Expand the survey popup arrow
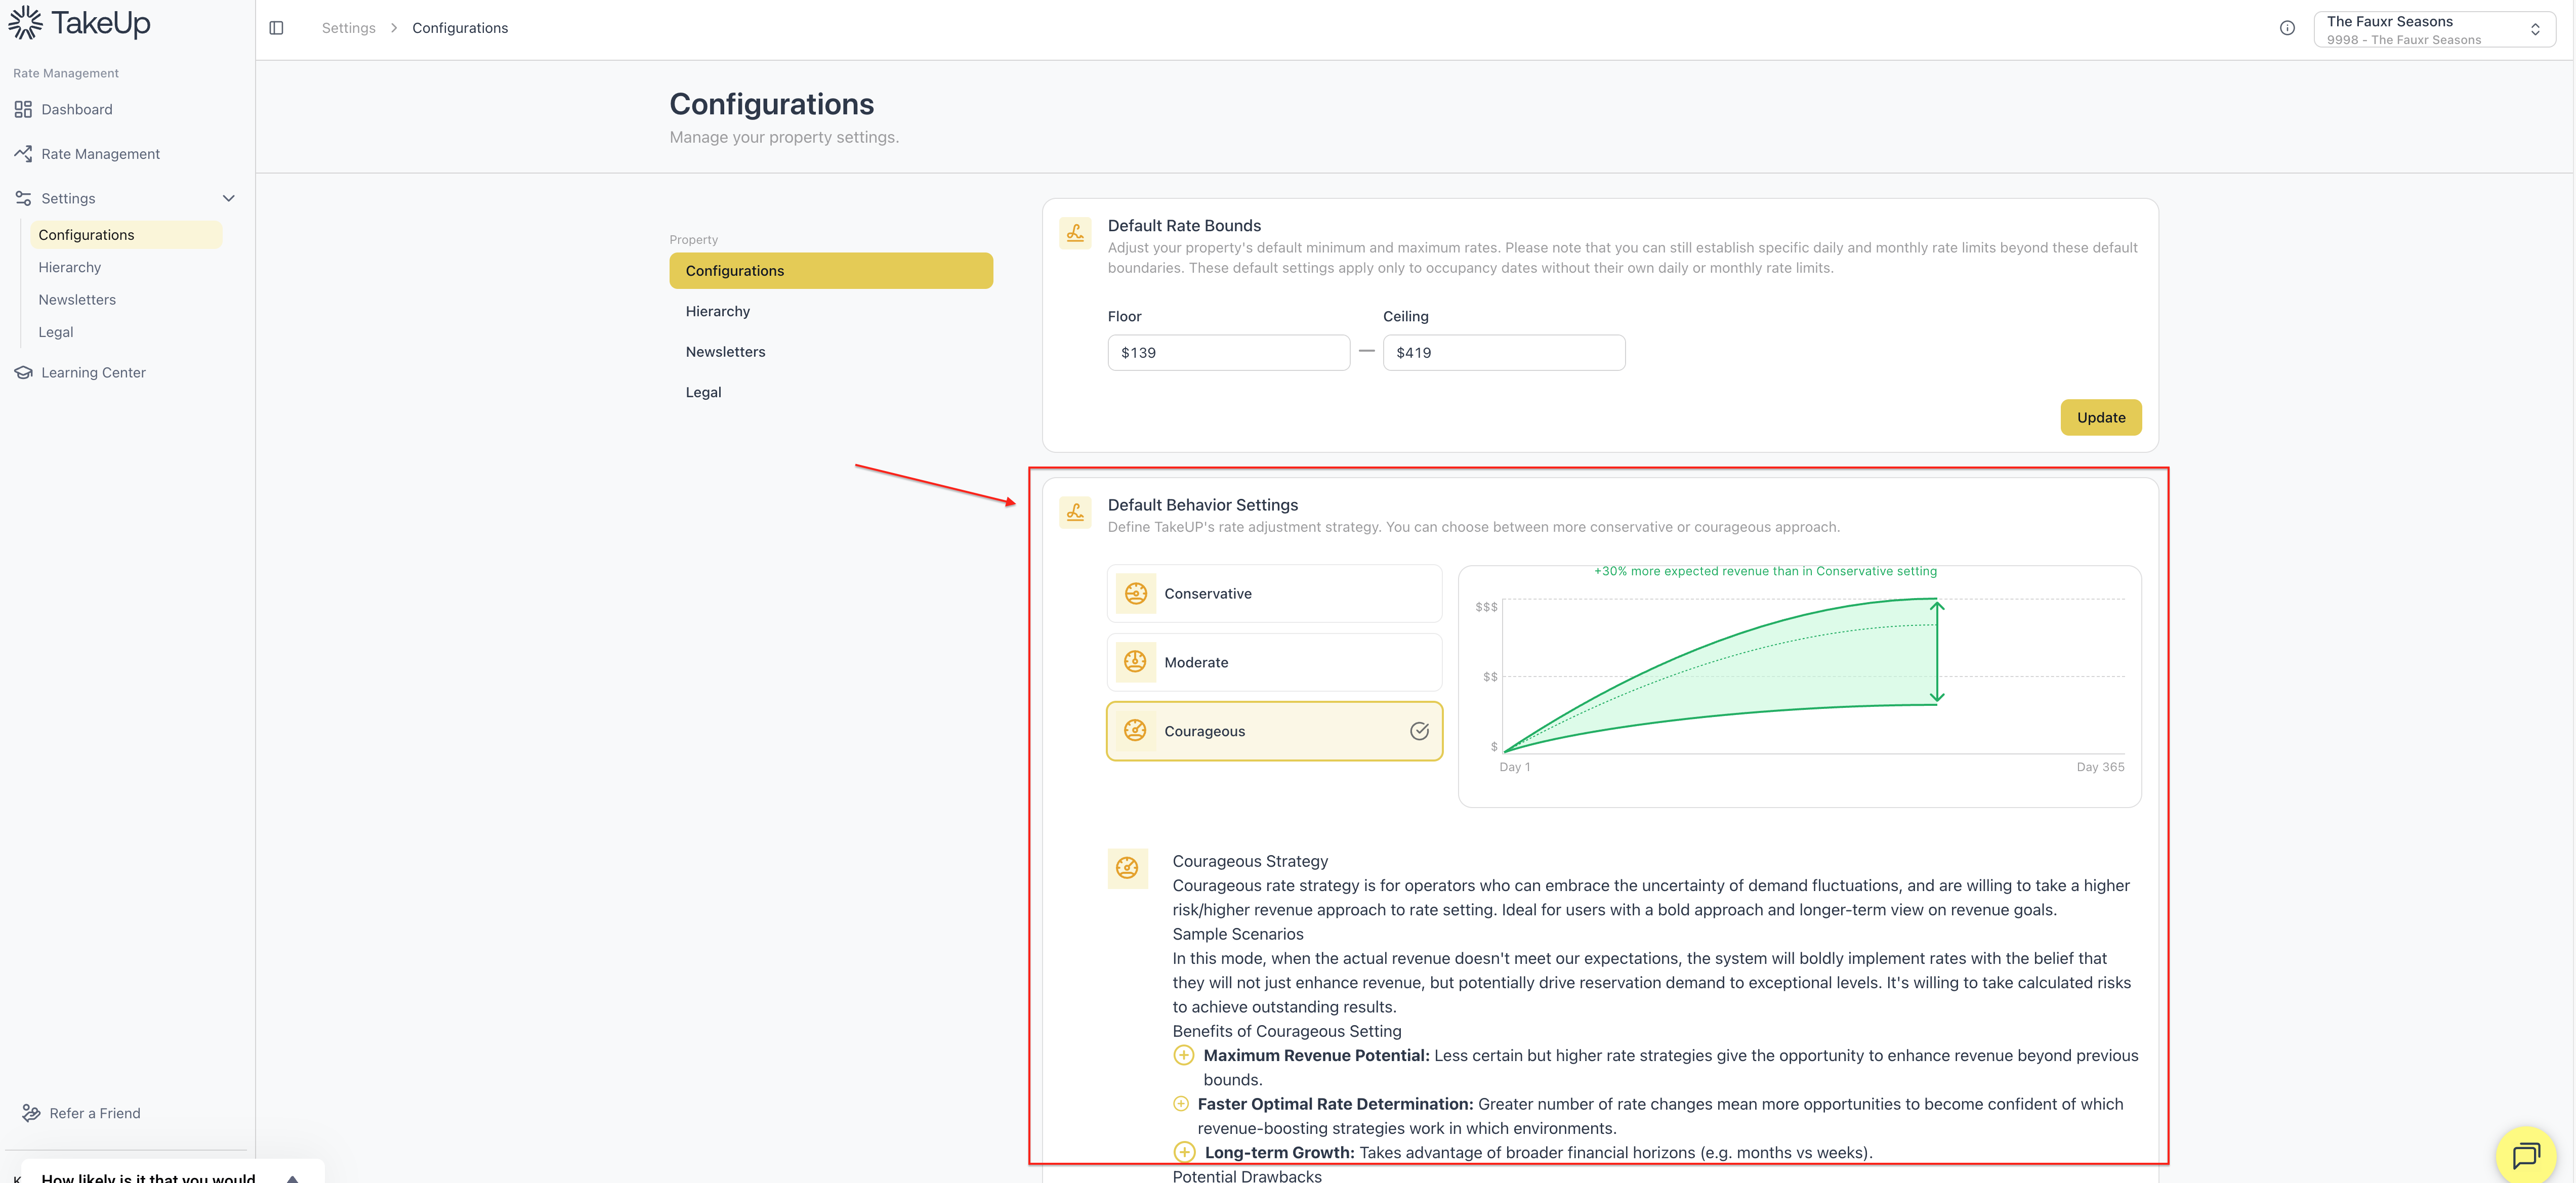 tap(292, 1178)
